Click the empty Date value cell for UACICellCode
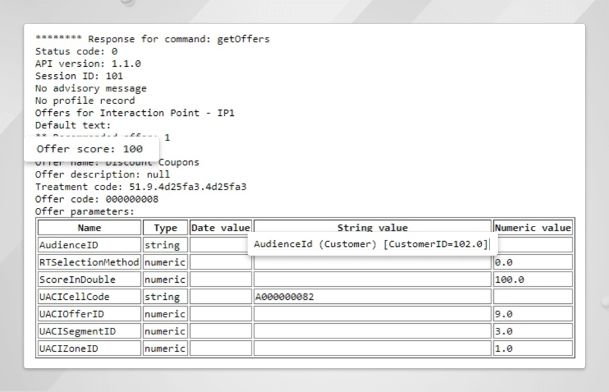Image resolution: width=609 pixels, height=392 pixels. (x=220, y=297)
